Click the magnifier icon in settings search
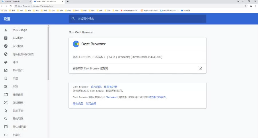Image resolution: width=258 pixels, height=138 pixels. pos(73,19)
